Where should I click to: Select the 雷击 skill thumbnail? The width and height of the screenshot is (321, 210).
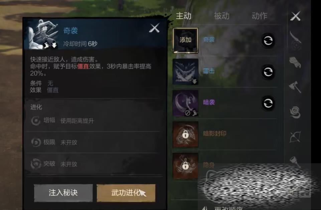[185, 72]
